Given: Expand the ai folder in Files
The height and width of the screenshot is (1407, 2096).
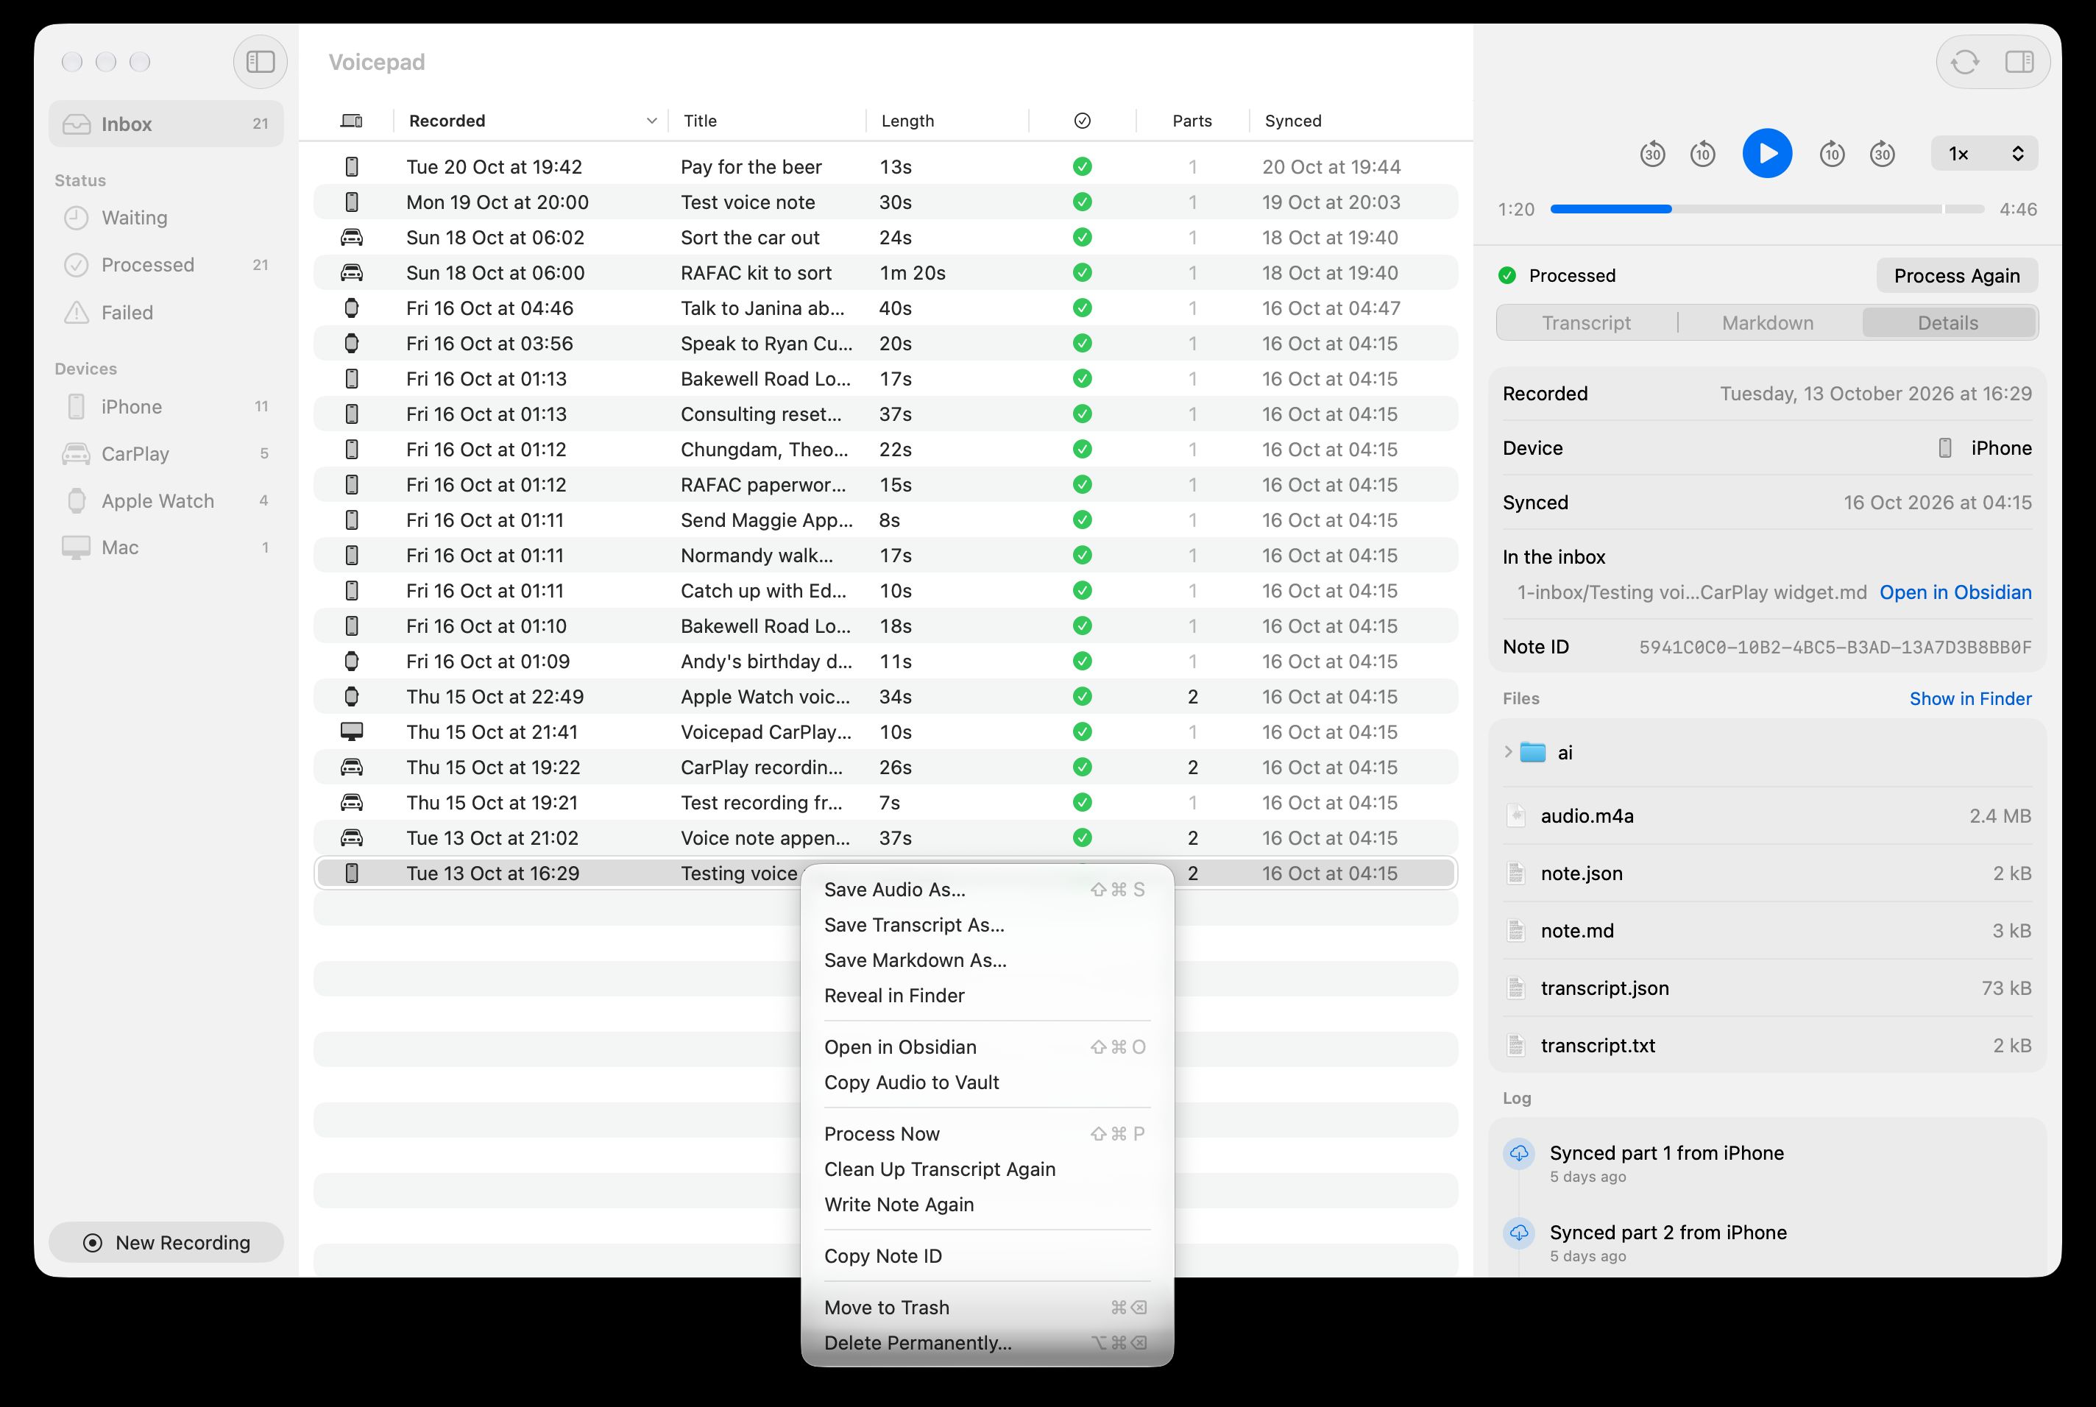Looking at the screenshot, I should (1508, 752).
